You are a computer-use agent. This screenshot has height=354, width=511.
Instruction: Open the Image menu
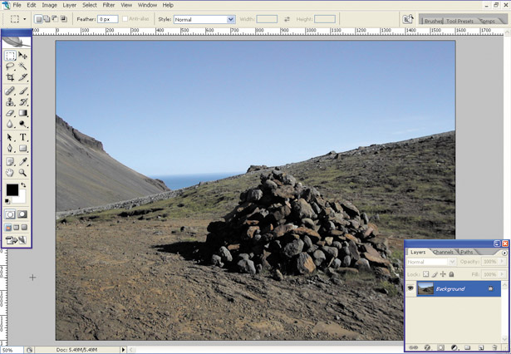pyautogui.click(x=49, y=5)
